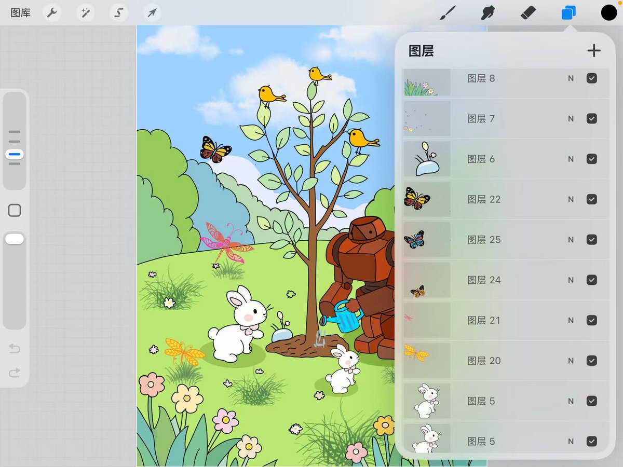Viewport: 623px width, 467px height.
Task: Hide layer 图层 22
Action: tap(591, 199)
